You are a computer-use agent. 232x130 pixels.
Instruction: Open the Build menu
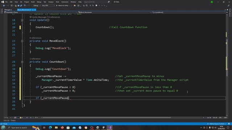pyautogui.click(x=33, y=2)
